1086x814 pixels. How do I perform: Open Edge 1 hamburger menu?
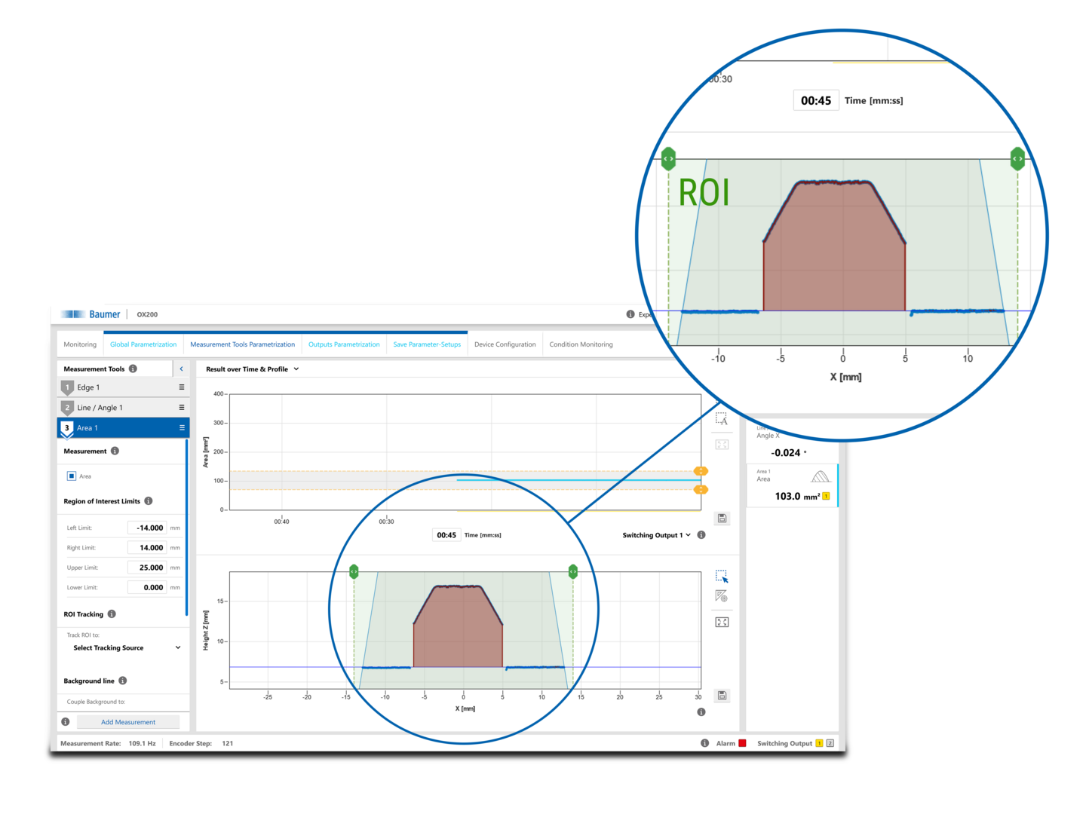(x=181, y=387)
